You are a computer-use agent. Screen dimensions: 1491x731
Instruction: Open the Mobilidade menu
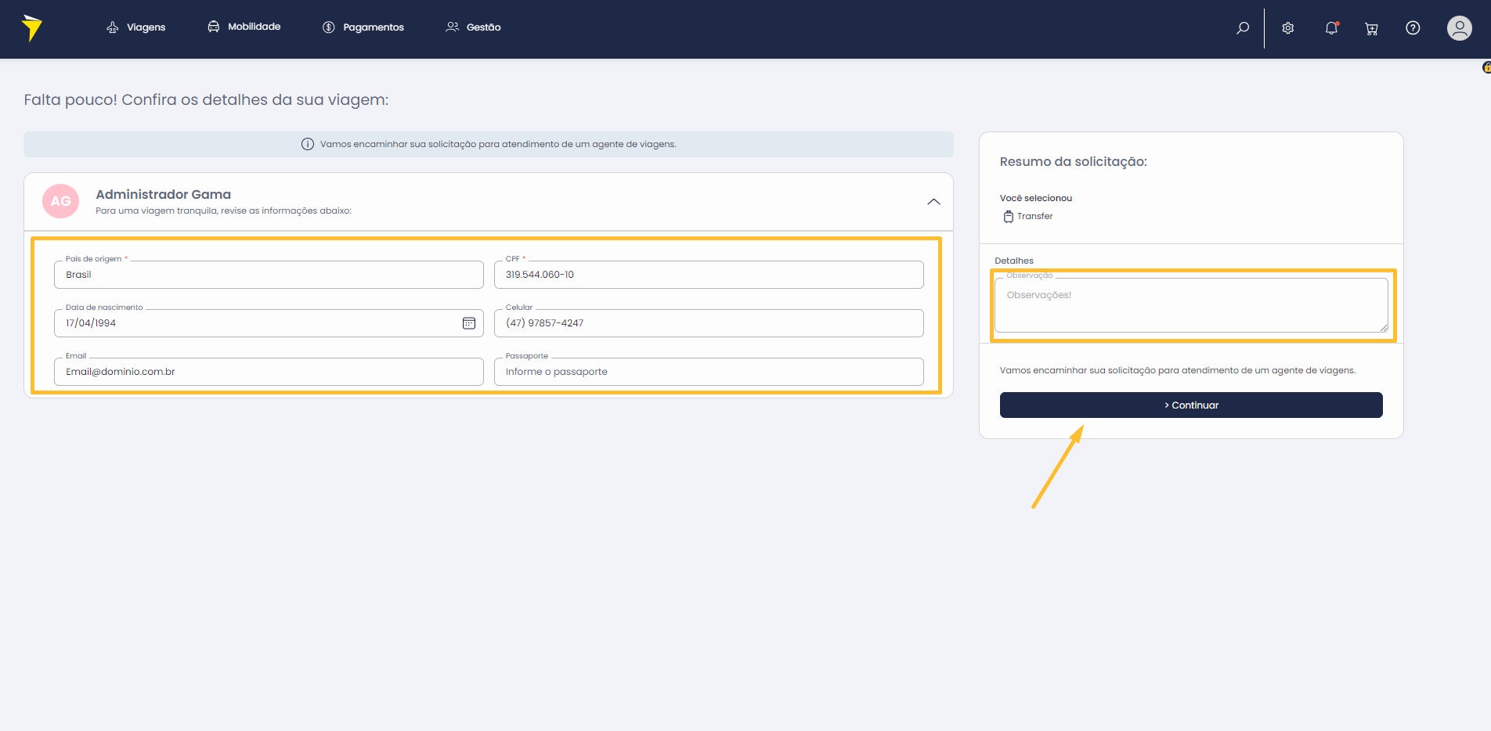244,27
